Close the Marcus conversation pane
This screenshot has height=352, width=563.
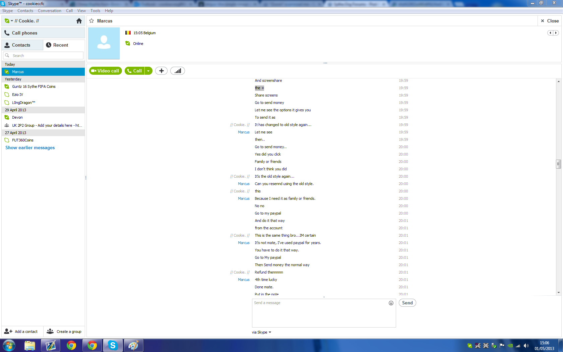tap(550, 21)
